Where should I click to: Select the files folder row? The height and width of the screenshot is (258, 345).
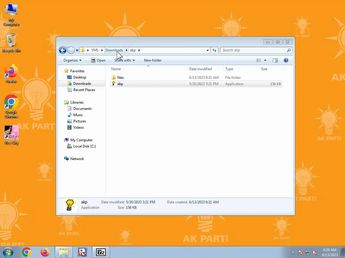click(x=196, y=77)
